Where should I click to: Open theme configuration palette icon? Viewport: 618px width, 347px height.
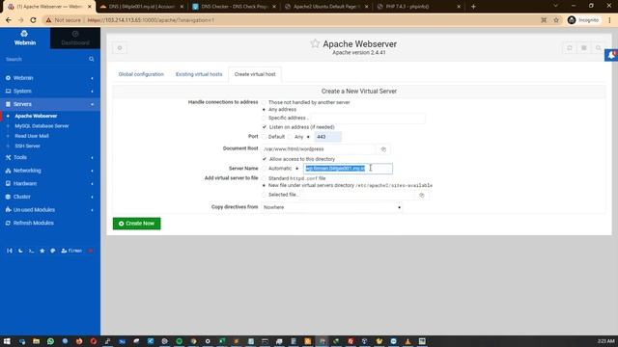click(x=53, y=251)
